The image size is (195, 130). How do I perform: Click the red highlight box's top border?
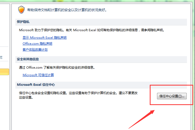(172, 85)
